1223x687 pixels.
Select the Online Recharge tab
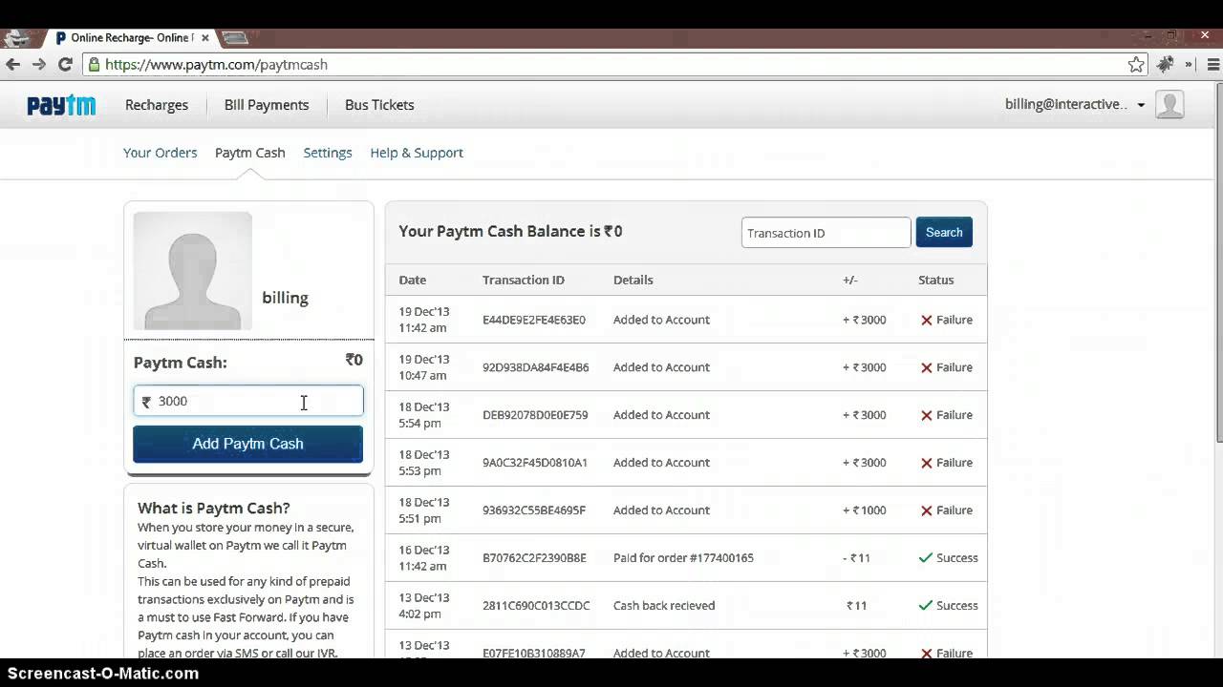[130, 38]
